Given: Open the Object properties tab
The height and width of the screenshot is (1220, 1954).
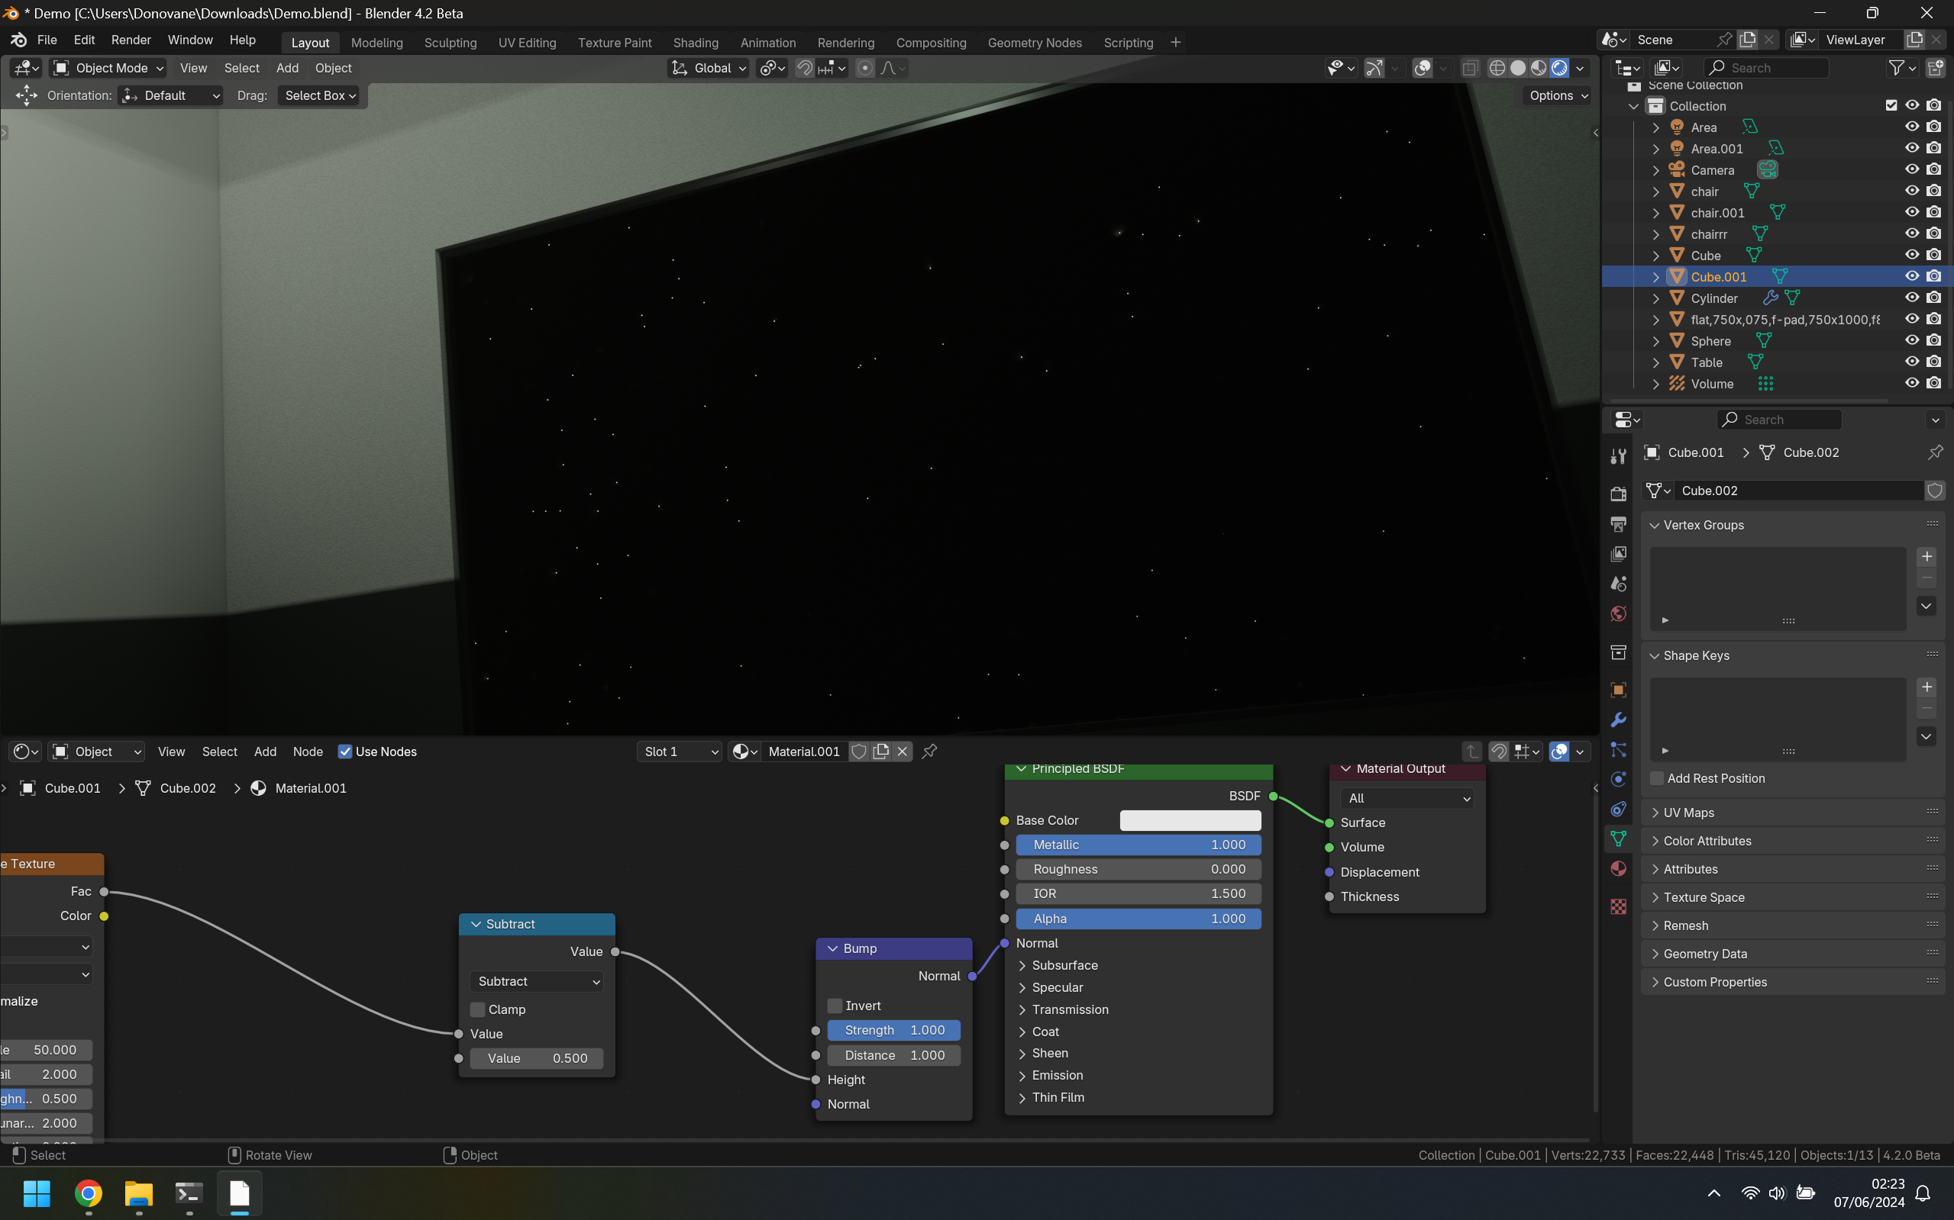Looking at the screenshot, I should pos(1618,690).
